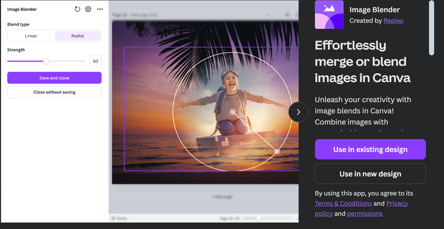Screen dimensions: 444x229
Task: Click Close without saving button
Action: 55,92
